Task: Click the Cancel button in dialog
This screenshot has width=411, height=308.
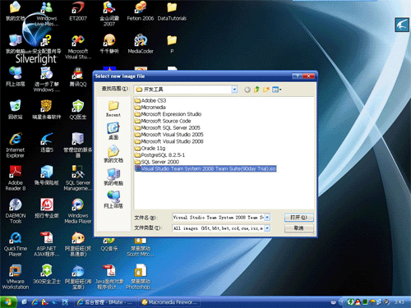Action: click(x=298, y=228)
